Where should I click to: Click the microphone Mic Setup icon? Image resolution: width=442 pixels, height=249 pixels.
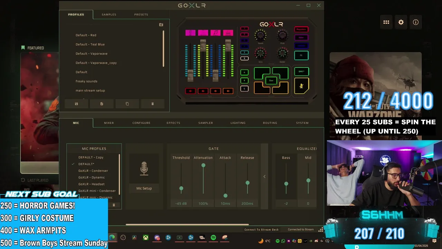[144, 169]
